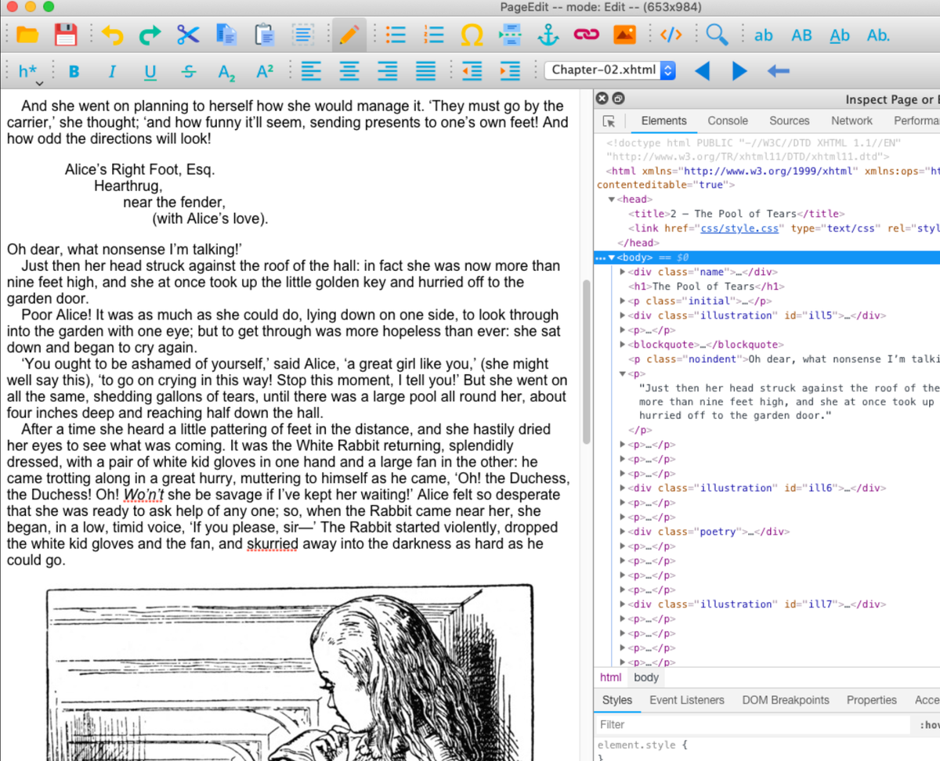Select the Elements tab
The image size is (940, 761).
[663, 121]
